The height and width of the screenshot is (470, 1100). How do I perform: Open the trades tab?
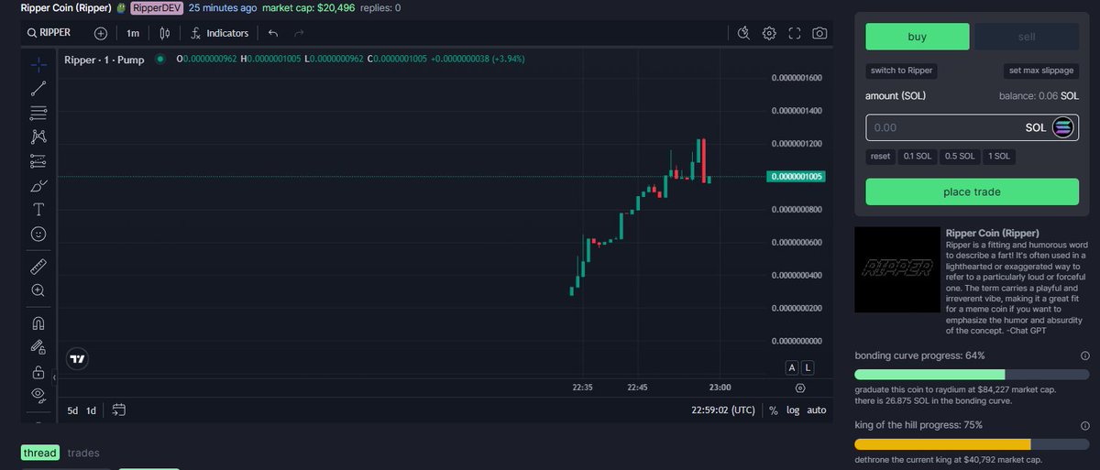coord(83,453)
